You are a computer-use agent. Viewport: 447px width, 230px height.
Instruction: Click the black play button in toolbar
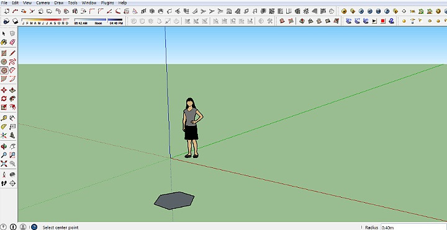[x=374, y=21]
